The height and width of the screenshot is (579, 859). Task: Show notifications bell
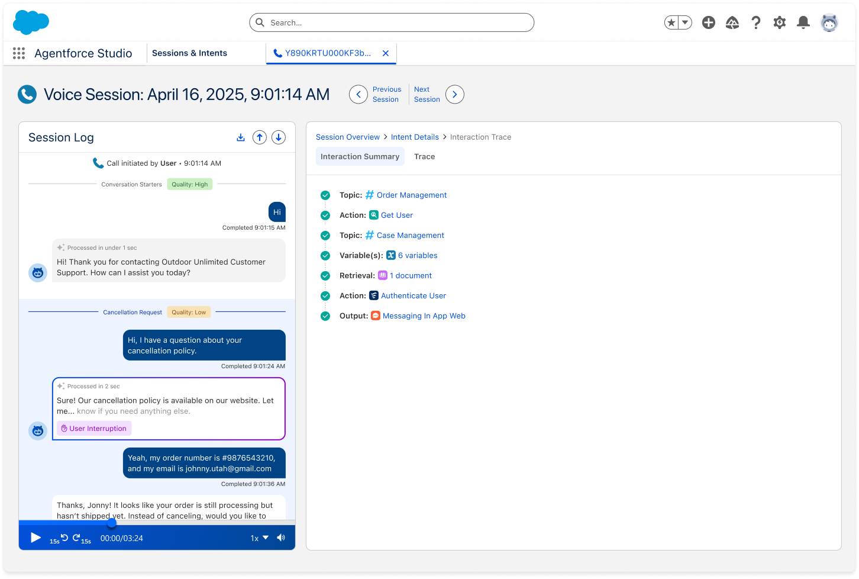coord(803,22)
